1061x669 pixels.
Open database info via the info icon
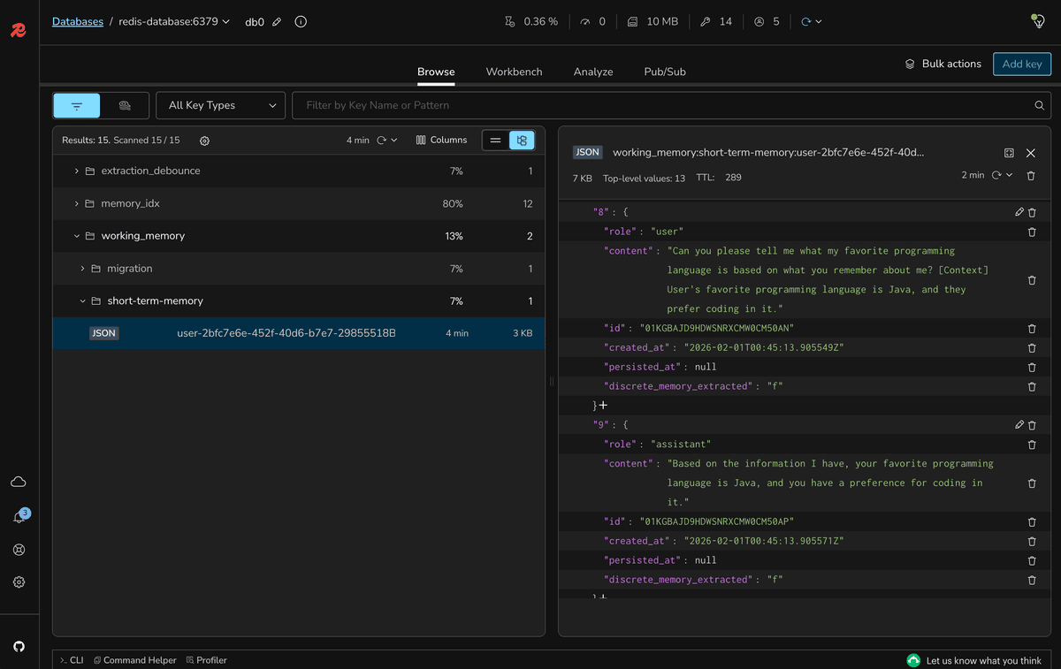tap(301, 21)
